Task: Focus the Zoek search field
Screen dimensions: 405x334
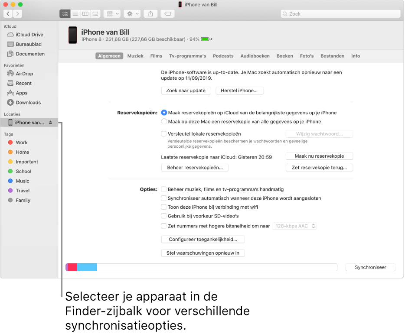Action: point(340,14)
